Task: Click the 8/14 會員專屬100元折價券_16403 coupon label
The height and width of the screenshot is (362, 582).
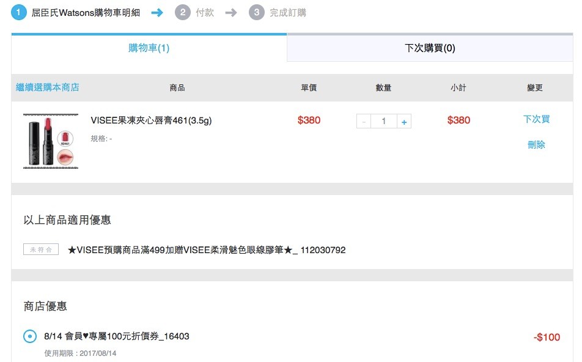Action: pyautogui.click(x=117, y=336)
